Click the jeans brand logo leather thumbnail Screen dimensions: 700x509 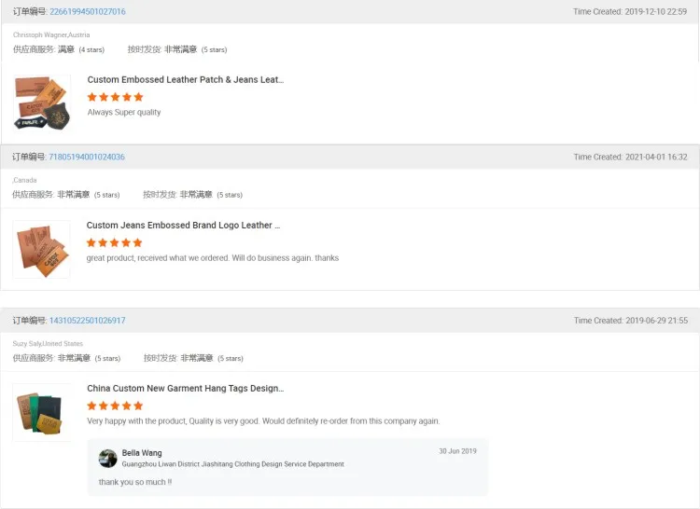(41, 249)
